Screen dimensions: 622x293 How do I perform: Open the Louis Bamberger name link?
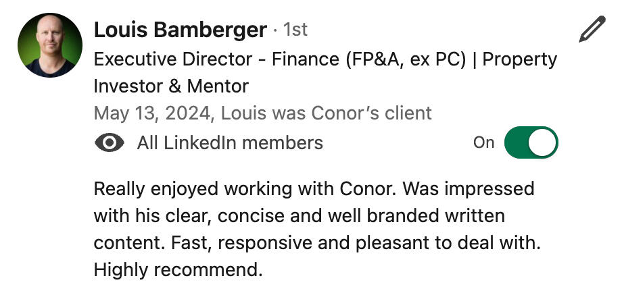pyautogui.click(x=180, y=30)
